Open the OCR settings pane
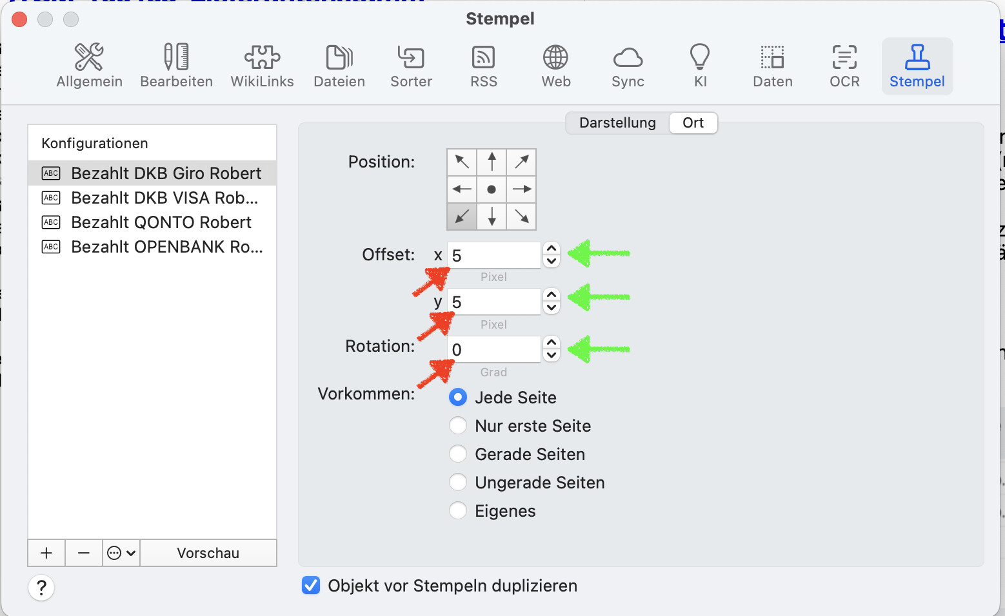Viewport: 1005px width, 616px height. 844,66
